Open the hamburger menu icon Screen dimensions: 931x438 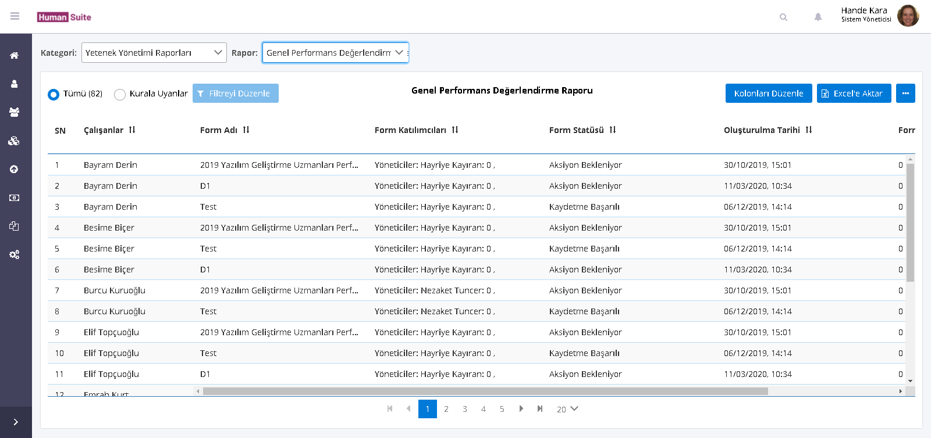[x=15, y=16]
